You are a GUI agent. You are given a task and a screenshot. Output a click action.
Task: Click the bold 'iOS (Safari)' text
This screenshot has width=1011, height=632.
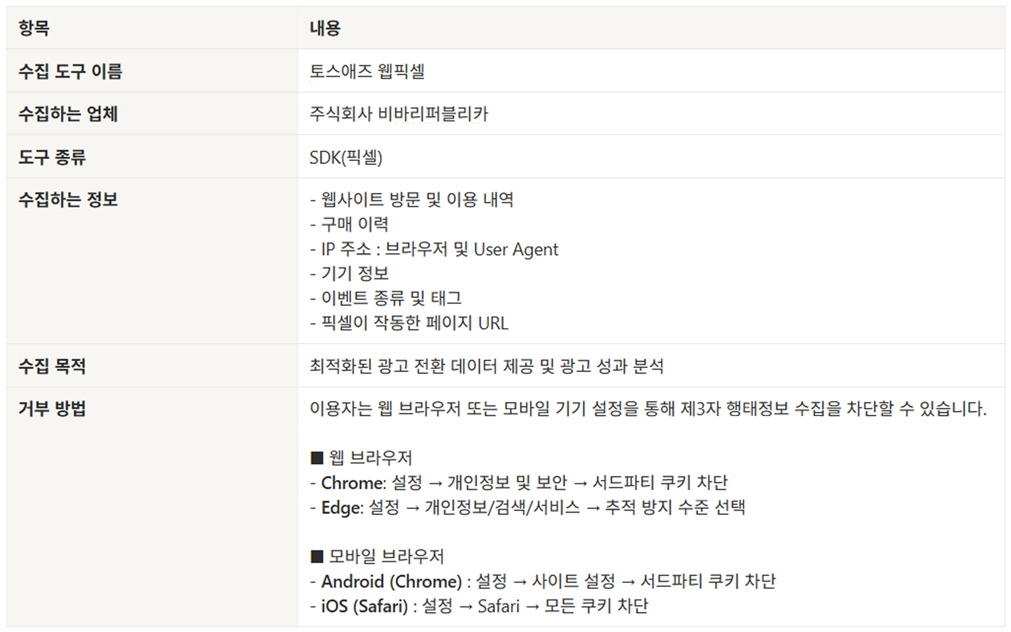tap(364, 606)
